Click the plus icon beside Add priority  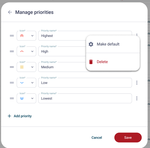click(9, 116)
